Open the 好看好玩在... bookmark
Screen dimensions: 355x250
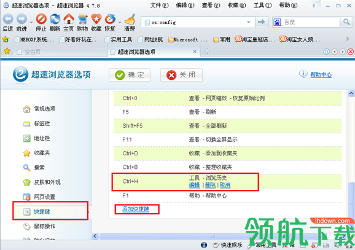[79, 40]
